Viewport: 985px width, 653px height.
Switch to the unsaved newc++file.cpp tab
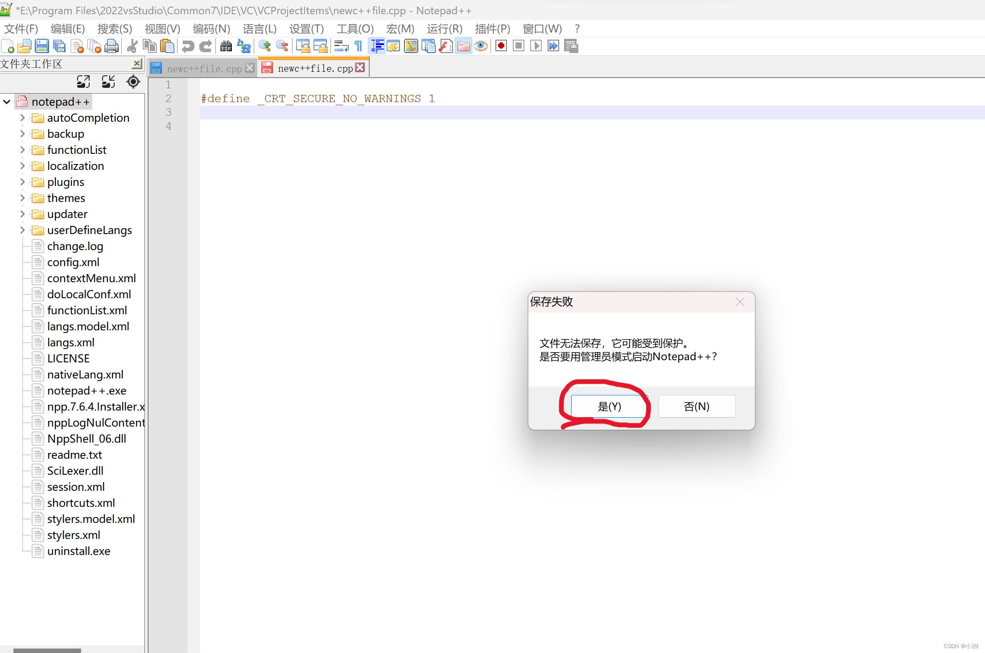(x=312, y=68)
